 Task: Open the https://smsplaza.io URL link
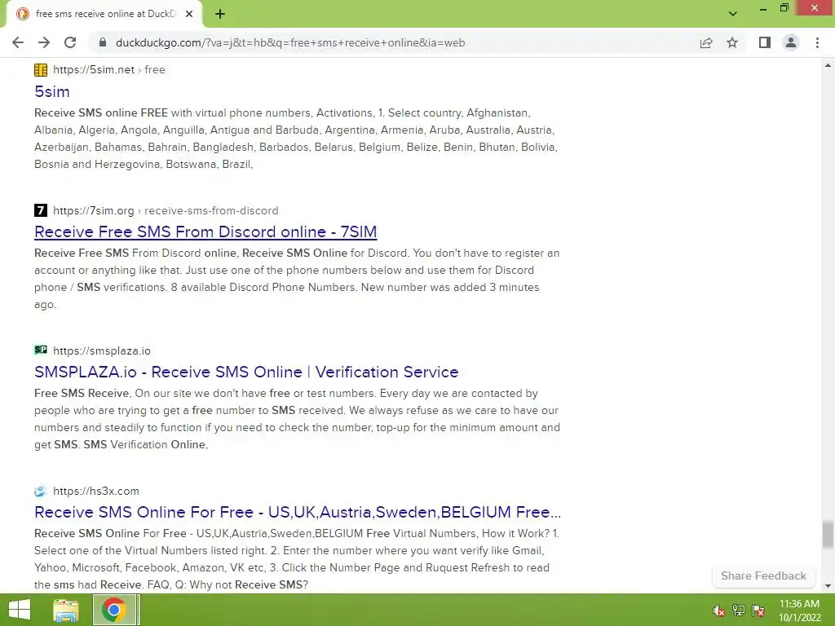tap(102, 350)
